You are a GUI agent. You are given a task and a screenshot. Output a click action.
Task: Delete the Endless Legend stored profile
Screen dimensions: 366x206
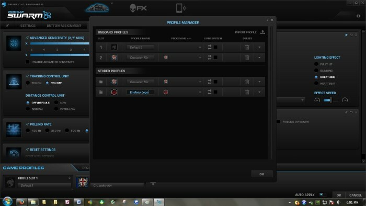[x=247, y=92]
